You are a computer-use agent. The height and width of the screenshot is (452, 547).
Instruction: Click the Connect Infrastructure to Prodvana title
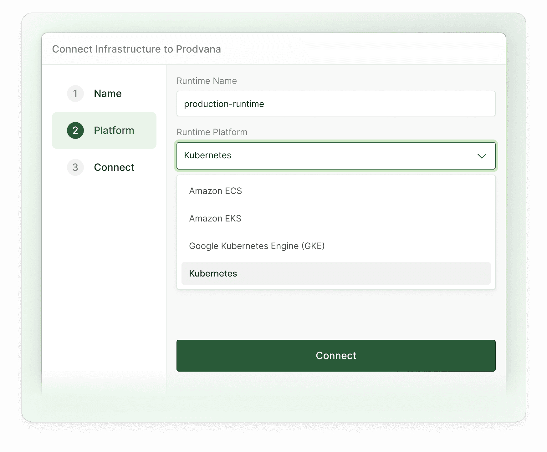click(136, 49)
